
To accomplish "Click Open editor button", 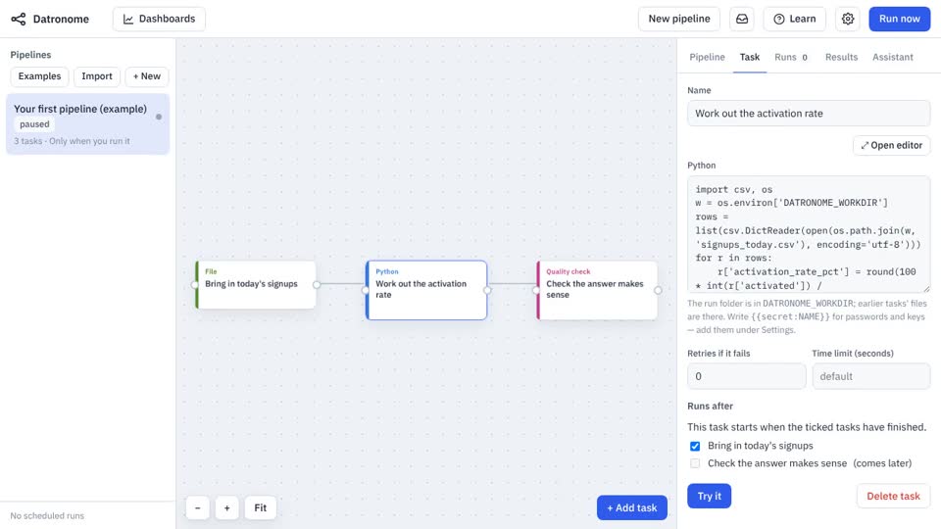I will pyautogui.click(x=891, y=146).
